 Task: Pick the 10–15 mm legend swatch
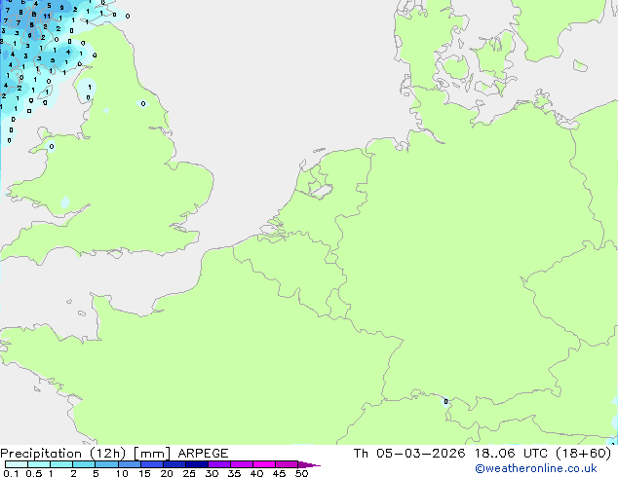point(130,464)
